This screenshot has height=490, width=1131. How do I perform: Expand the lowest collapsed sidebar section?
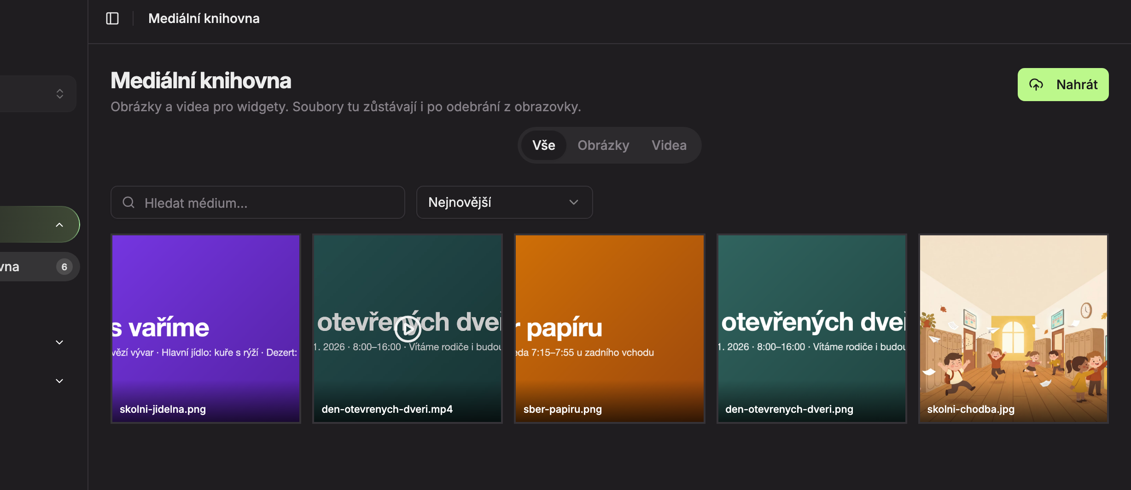(x=59, y=381)
